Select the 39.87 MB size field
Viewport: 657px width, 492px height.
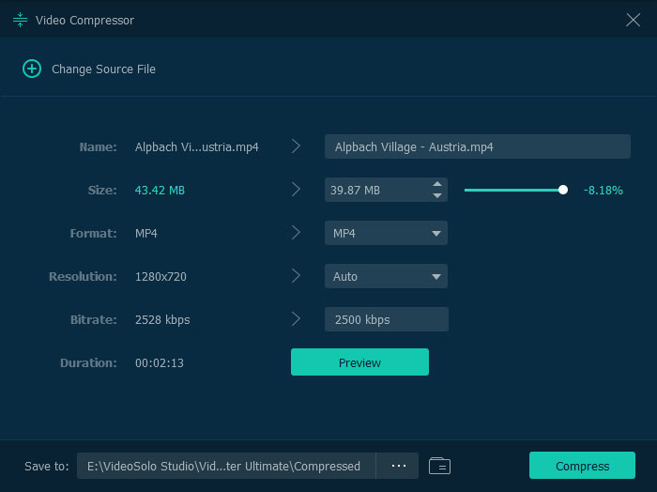pos(374,190)
